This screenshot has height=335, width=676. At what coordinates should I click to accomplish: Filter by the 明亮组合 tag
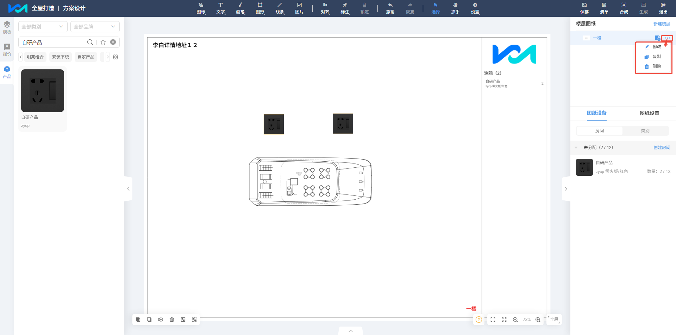tap(35, 57)
